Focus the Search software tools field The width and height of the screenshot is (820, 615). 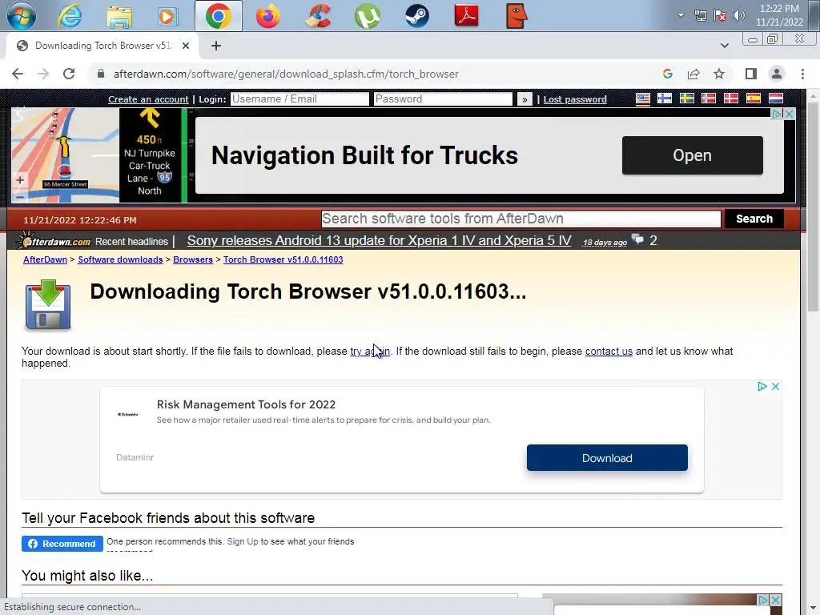[x=521, y=219]
